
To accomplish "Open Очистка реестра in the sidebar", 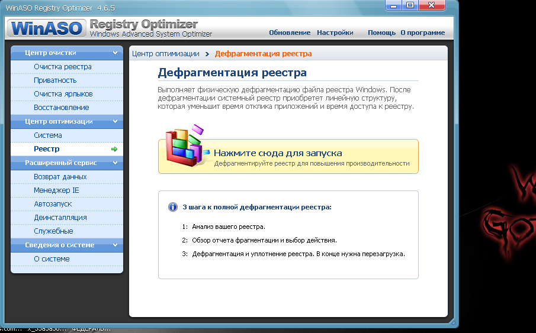I will pos(67,67).
